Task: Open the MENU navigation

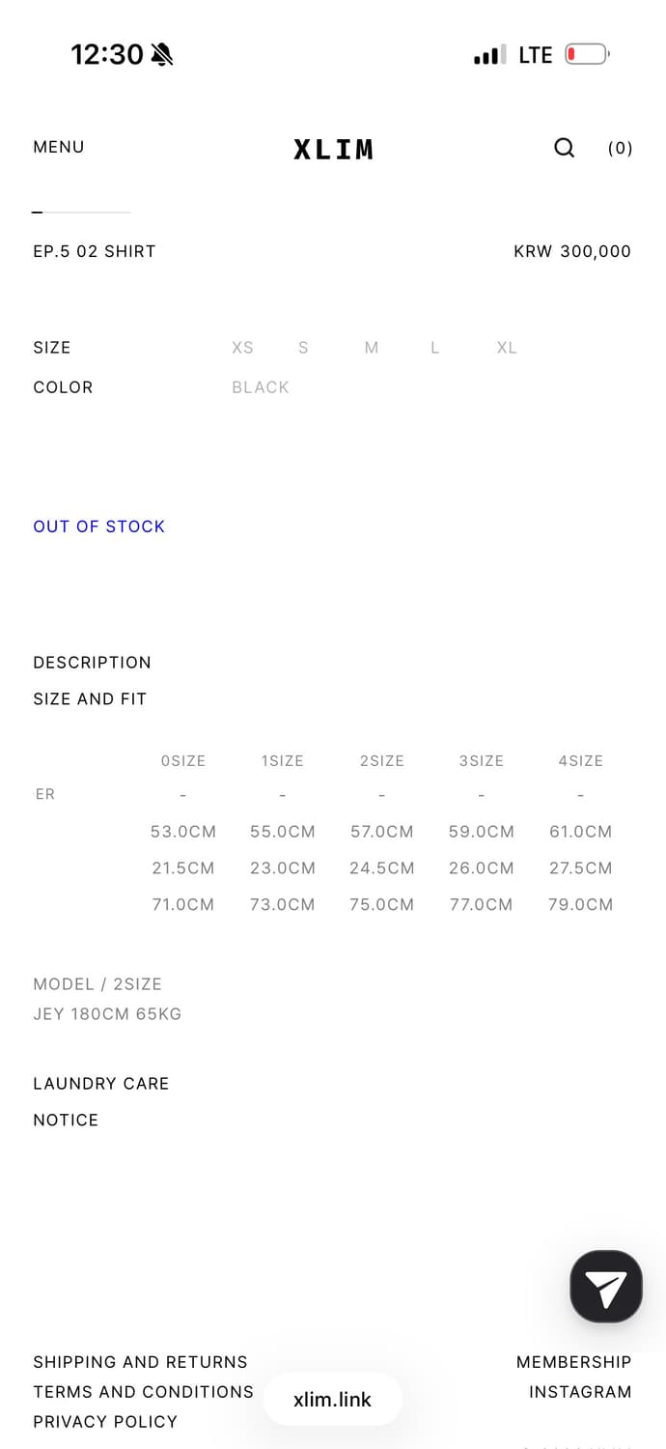Action: 59,147
